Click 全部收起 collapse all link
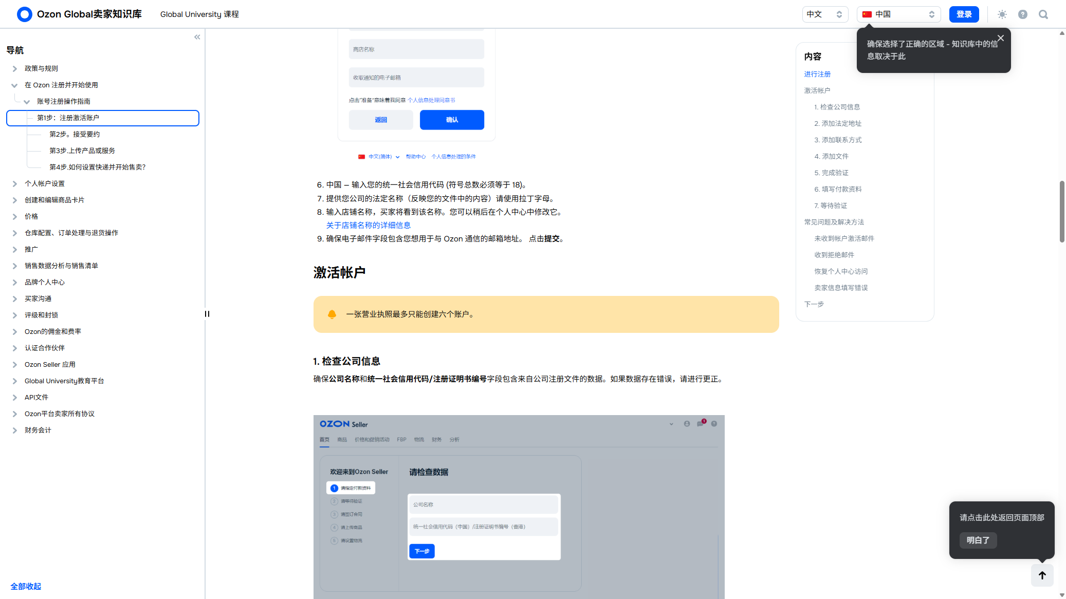 26,586
